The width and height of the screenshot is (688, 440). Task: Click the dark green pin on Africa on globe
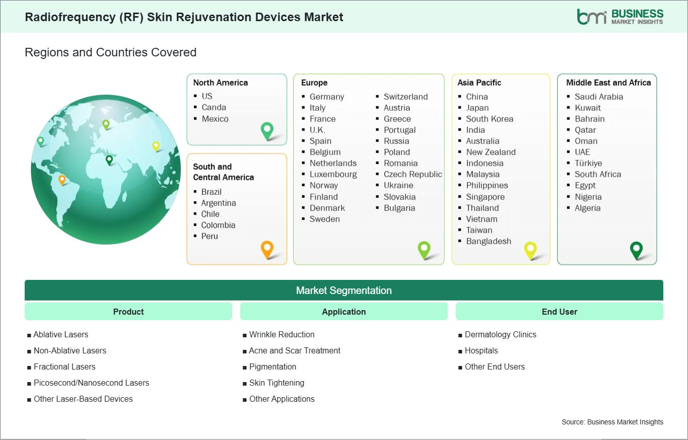pyautogui.click(x=109, y=160)
